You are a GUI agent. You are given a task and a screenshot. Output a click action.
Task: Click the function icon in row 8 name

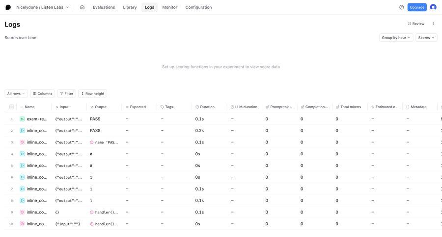[22, 200]
